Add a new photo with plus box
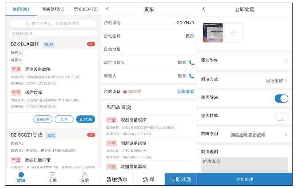The height and width of the screenshot is (188, 297). coord(234,33)
